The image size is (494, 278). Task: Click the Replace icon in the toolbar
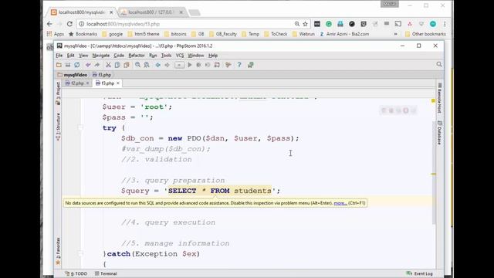coord(147,65)
